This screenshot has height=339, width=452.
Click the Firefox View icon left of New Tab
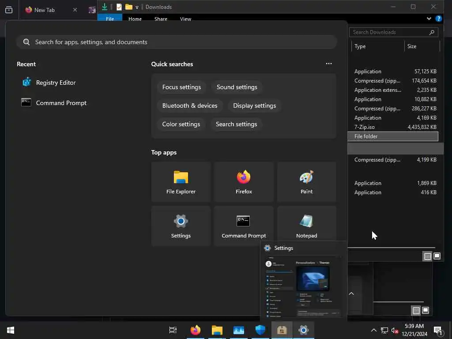9,10
